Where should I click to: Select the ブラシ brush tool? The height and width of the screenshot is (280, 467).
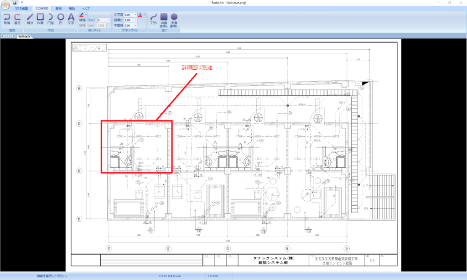click(153, 19)
